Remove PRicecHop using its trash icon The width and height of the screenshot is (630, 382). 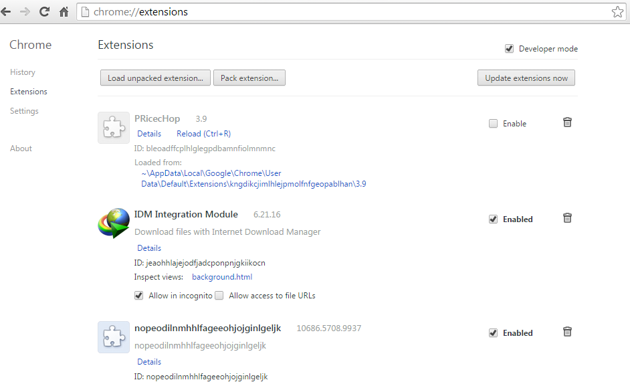[567, 122]
